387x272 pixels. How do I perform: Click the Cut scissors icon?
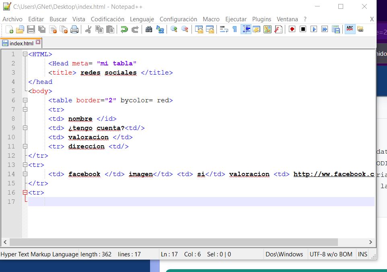pyautogui.click(x=89, y=29)
